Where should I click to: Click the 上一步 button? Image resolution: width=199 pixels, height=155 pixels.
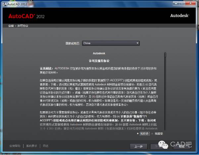coord(139,147)
